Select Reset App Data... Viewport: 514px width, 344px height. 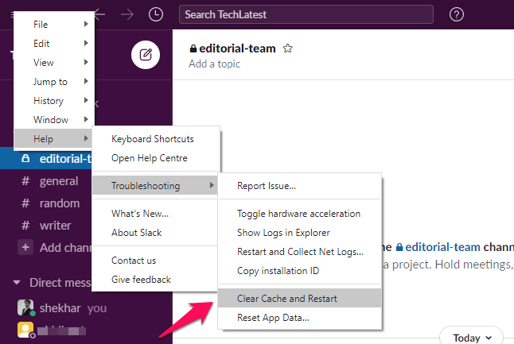click(300, 317)
